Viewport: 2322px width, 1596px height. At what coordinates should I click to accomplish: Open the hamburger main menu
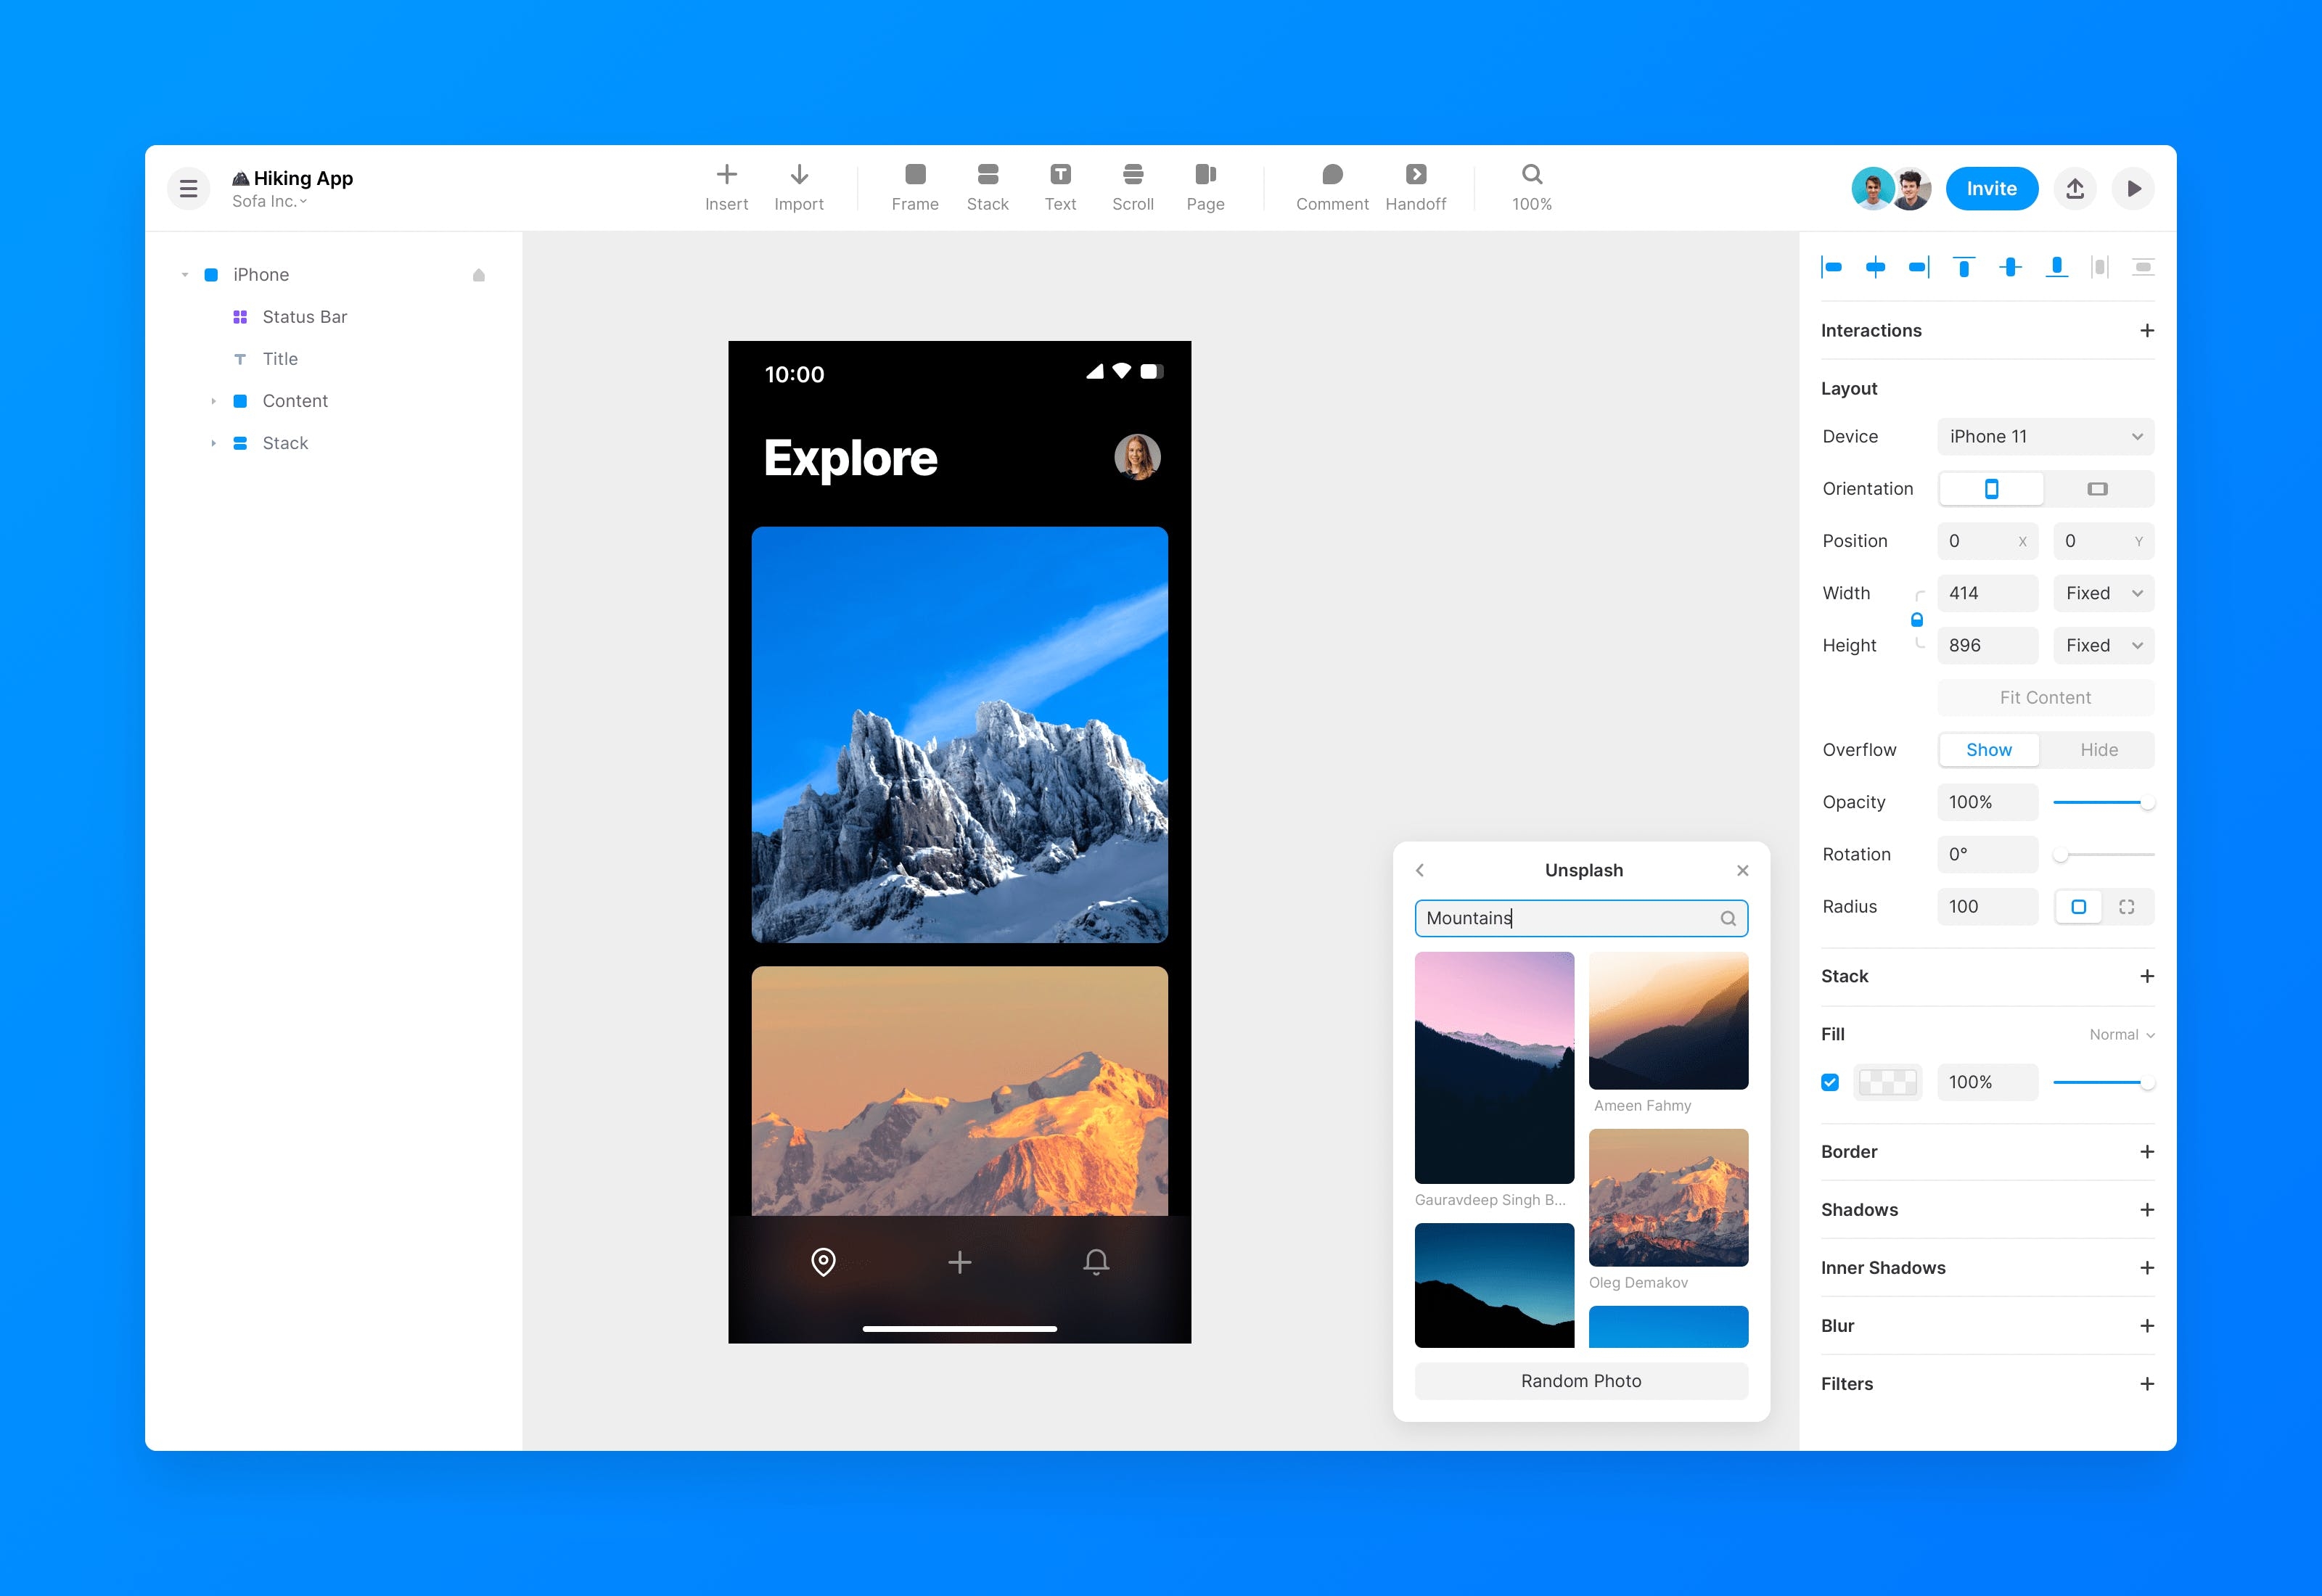click(x=188, y=188)
